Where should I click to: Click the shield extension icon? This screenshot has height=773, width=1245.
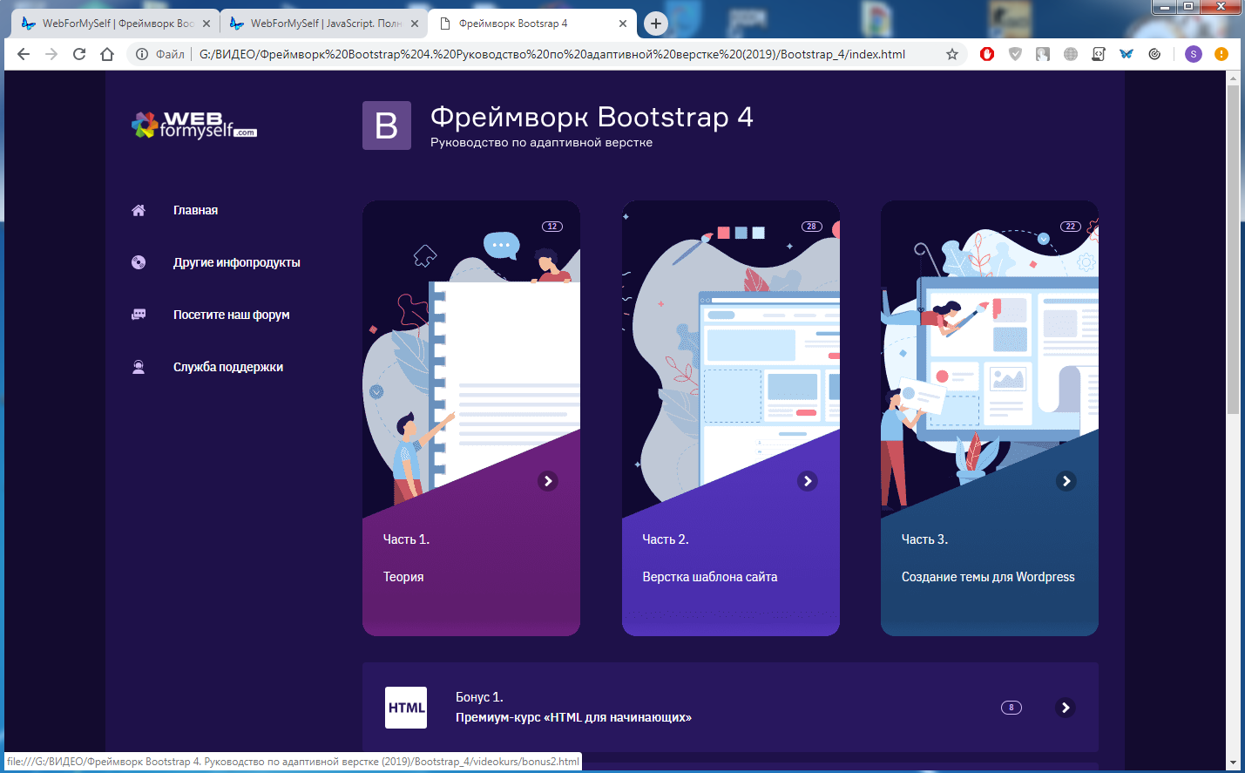click(1015, 54)
